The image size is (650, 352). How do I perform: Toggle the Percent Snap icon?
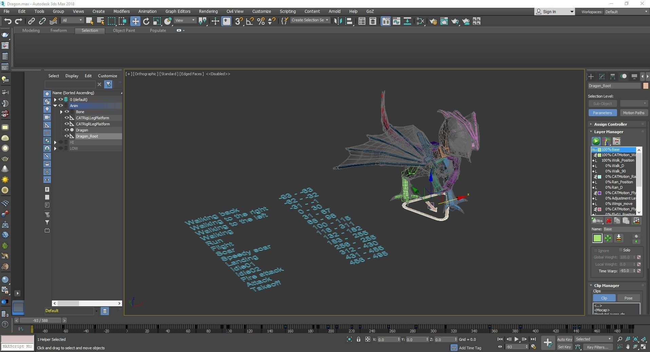(x=261, y=21)
